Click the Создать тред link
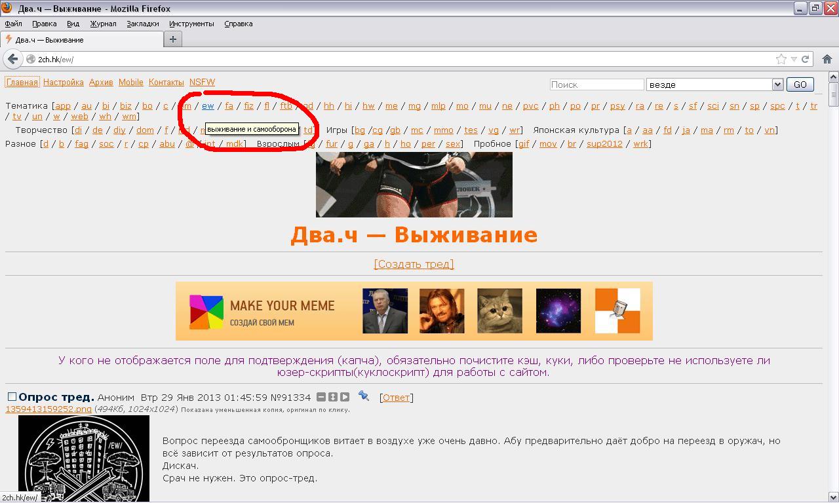839x503 pixels. pyautogui.click(x=414, y=264)
